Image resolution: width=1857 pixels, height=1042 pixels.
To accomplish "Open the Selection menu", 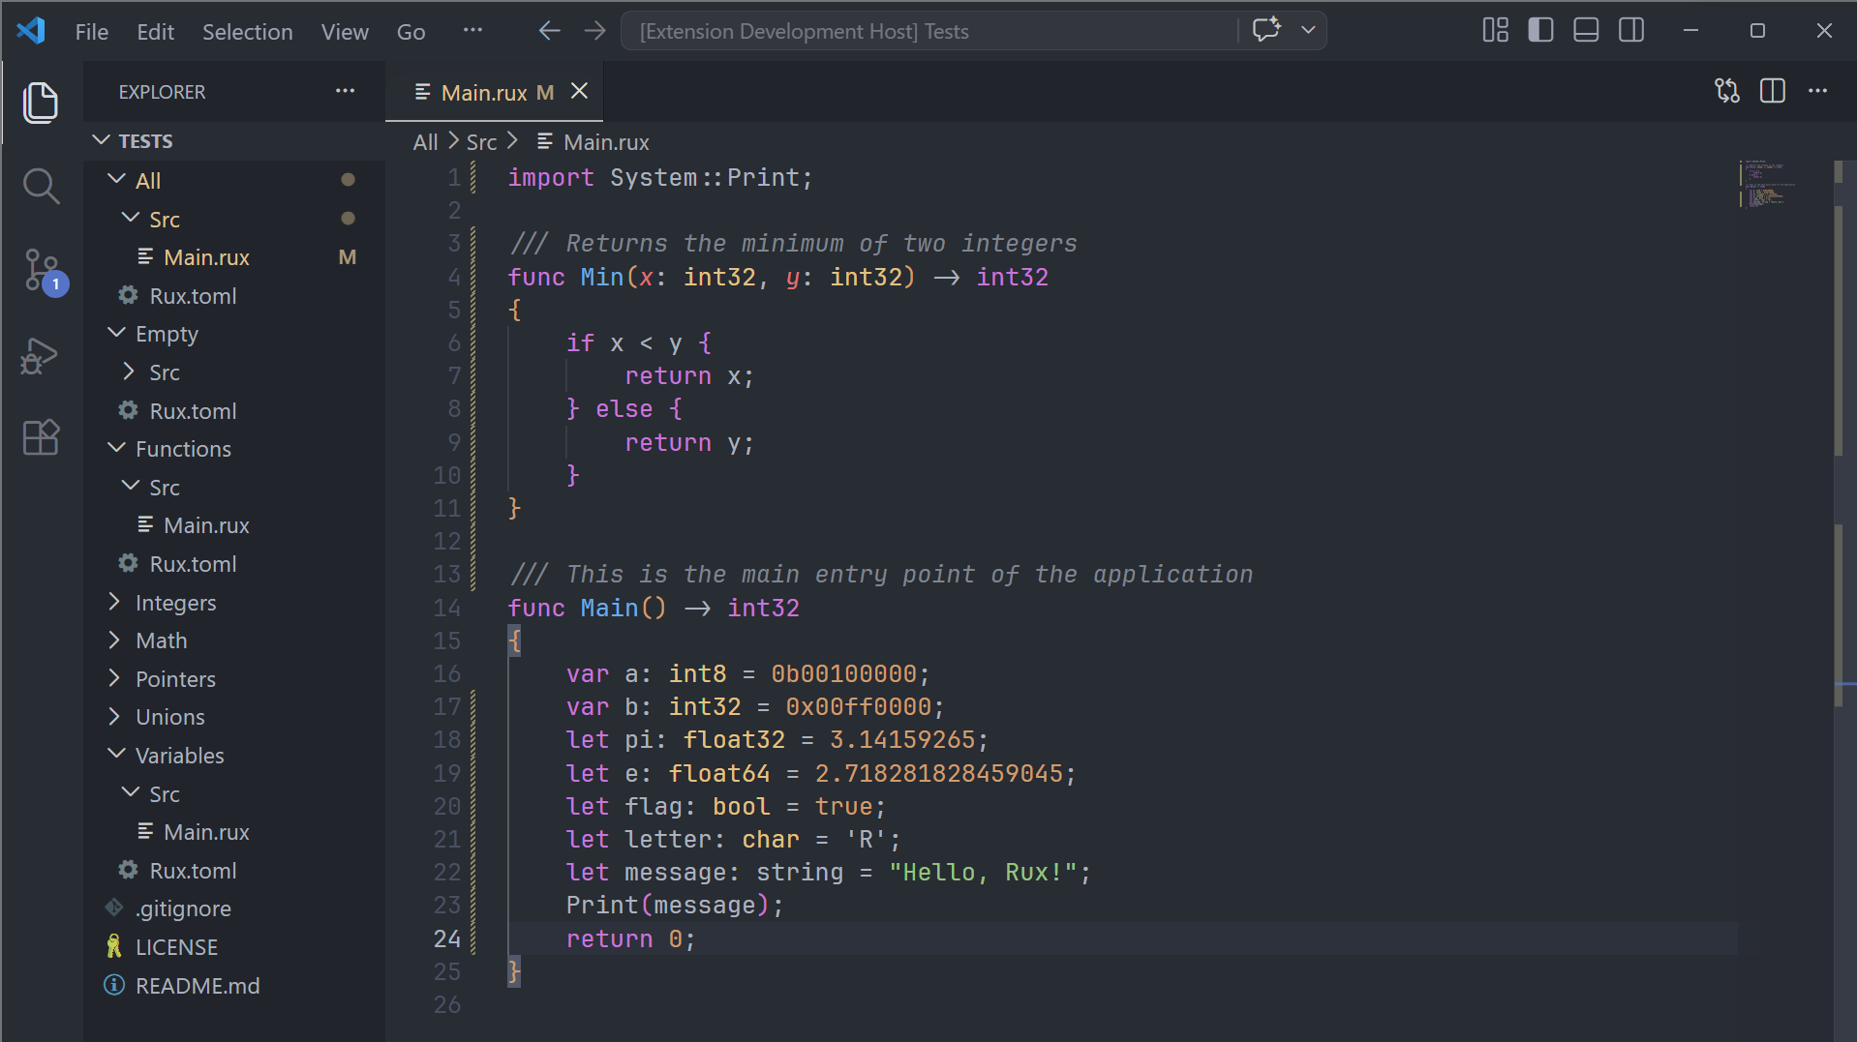I will point(248,30).
